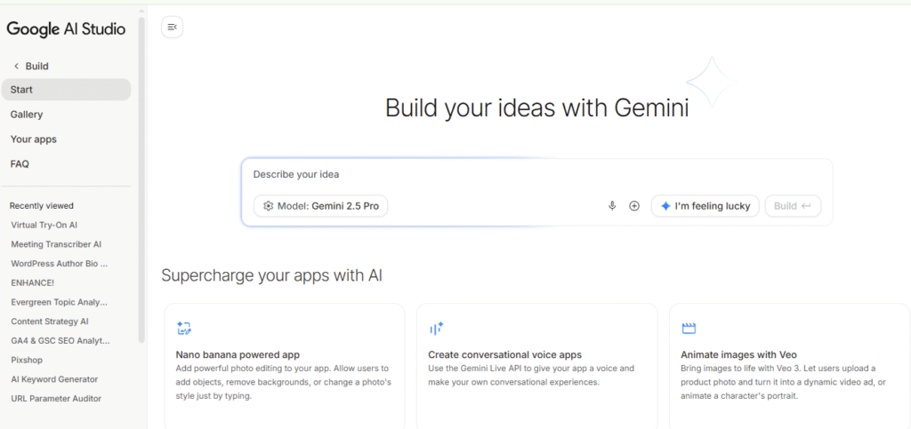Click the conversational voice waveform icon

[436, 329]
